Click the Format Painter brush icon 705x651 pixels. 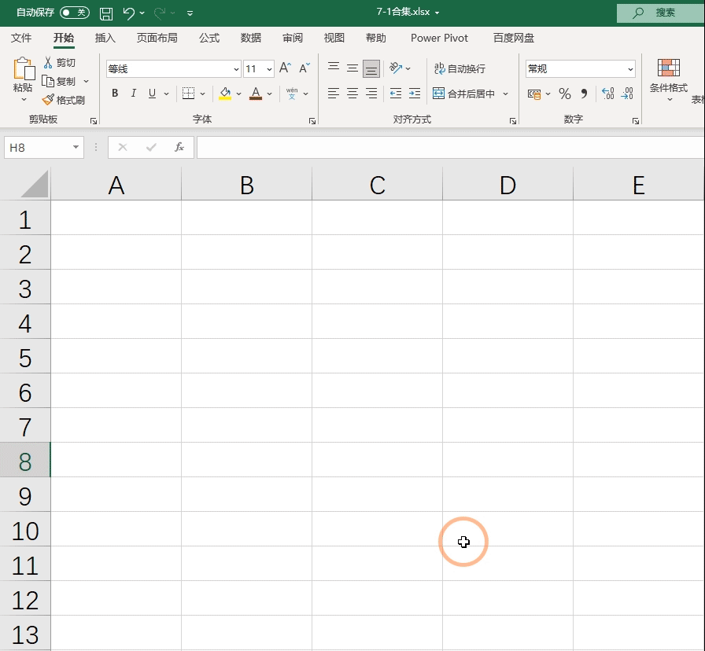coord(48,100)
